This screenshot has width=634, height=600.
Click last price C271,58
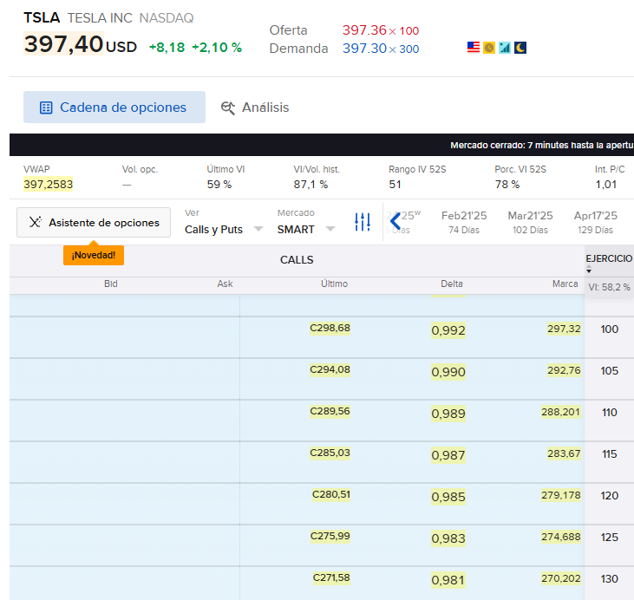[331, 577]
